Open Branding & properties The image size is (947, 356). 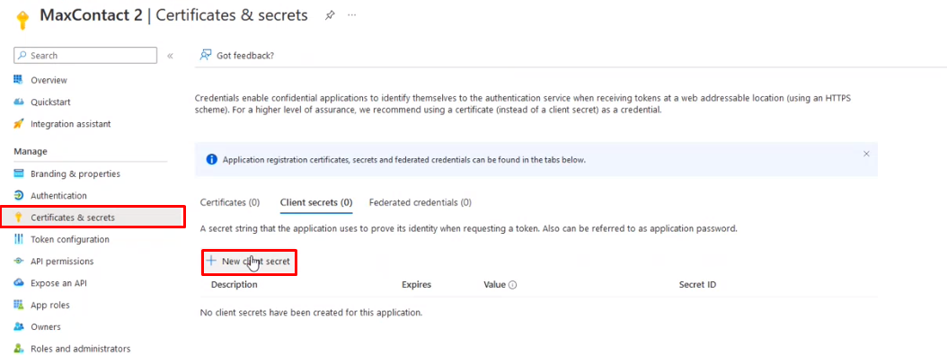75,174
